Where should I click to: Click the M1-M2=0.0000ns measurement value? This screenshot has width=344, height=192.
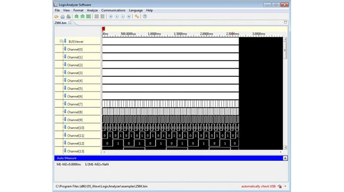69,164
